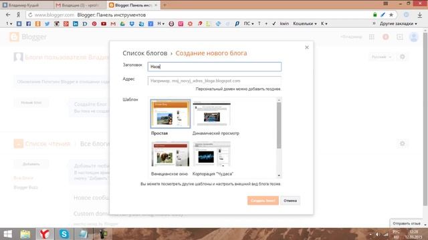This screenshot has height=240, width=428.
Task: Expand the К bookmarks folder
Action: 324,24
